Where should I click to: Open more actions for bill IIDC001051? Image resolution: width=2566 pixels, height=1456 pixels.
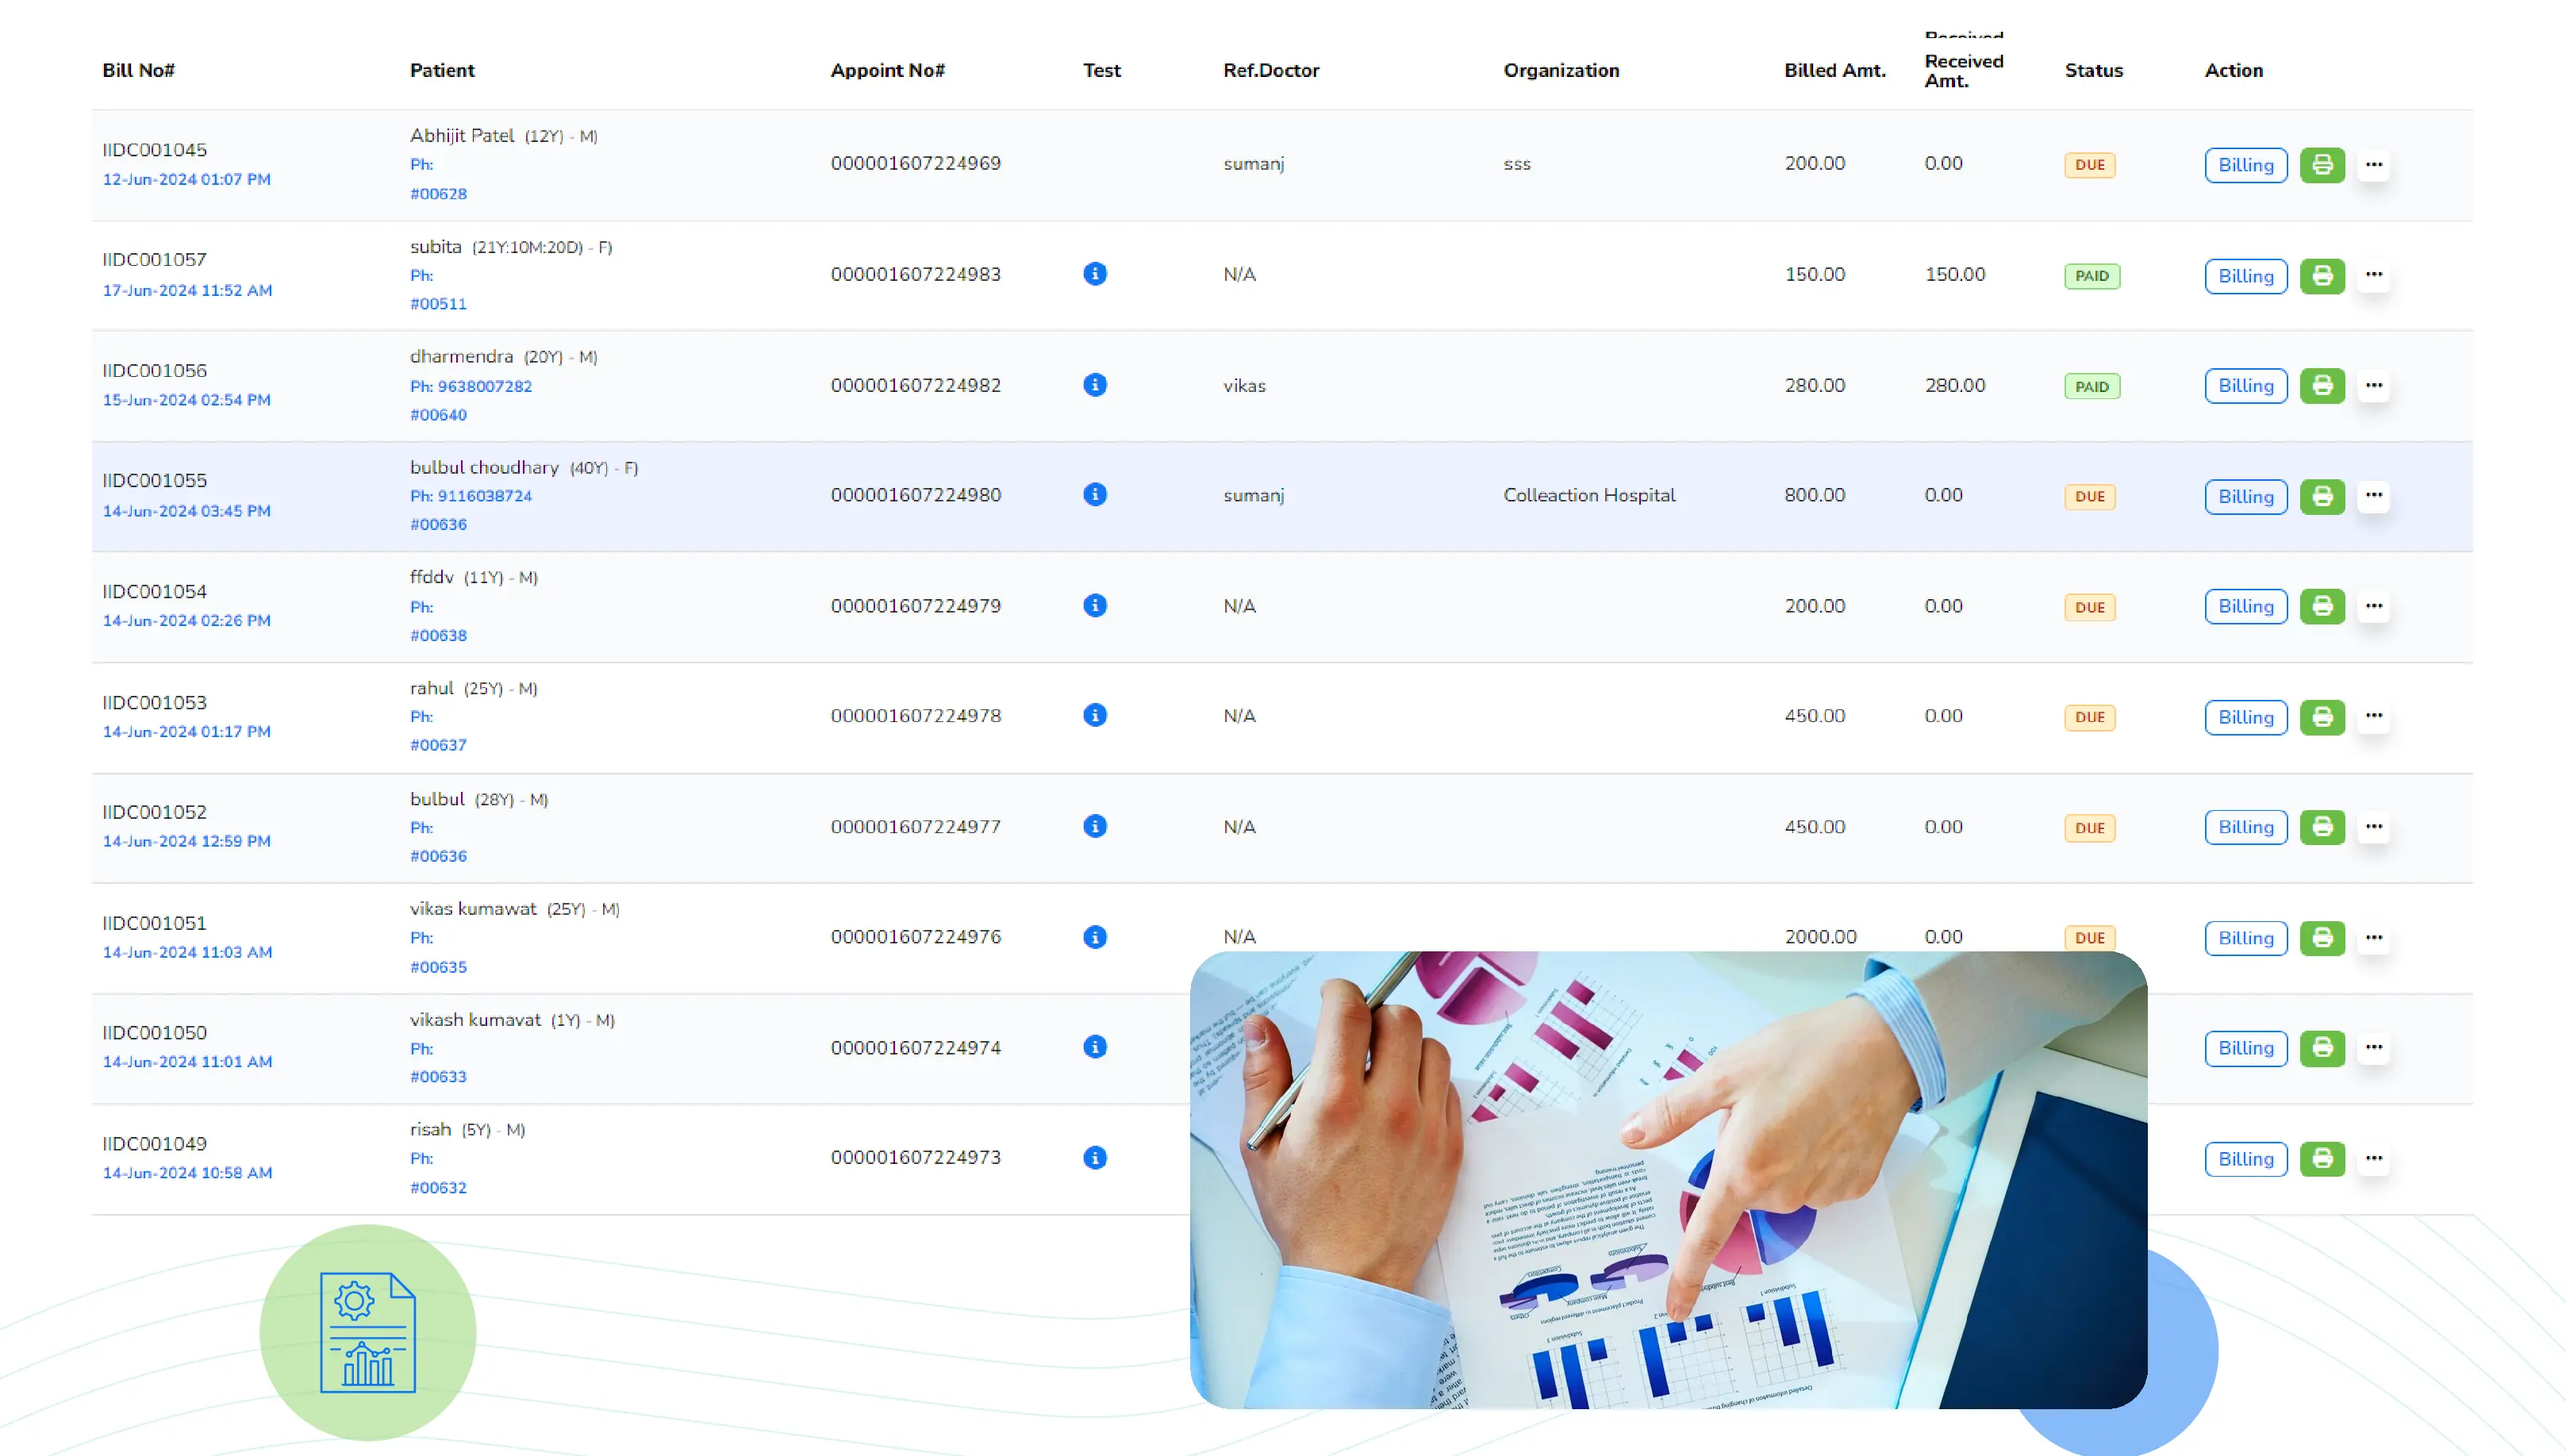click(x=2374, y=938)
